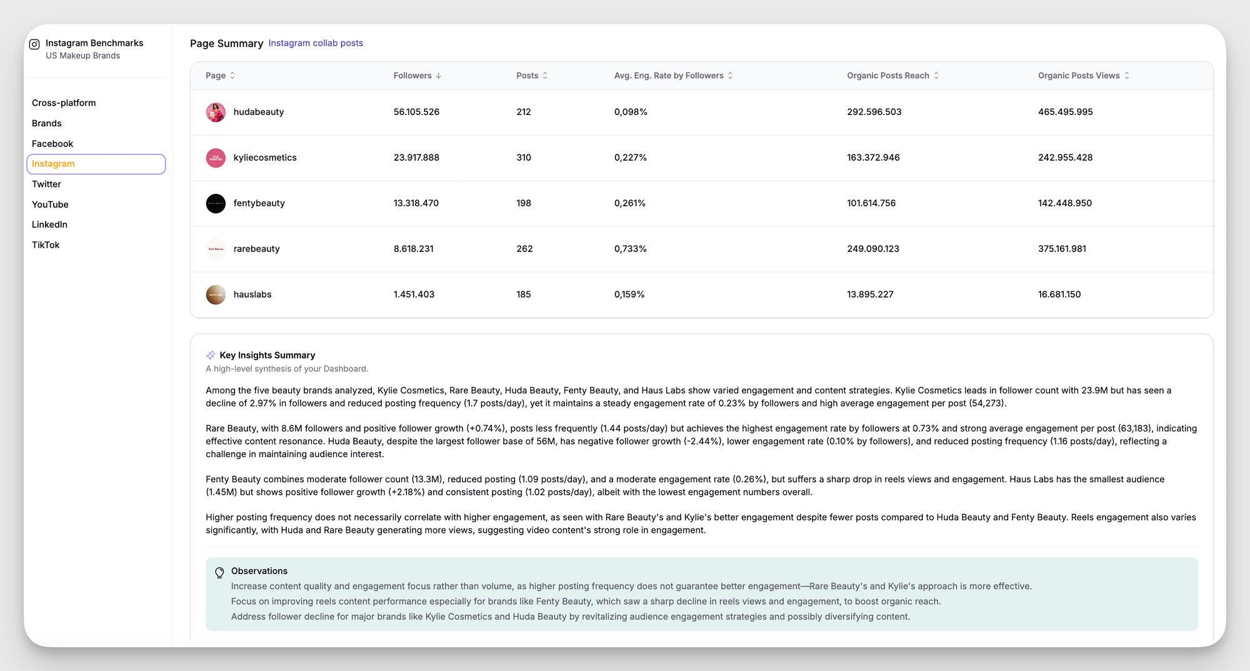Click rarebeauty organic reach 249.090.123

tap(873, 249)
